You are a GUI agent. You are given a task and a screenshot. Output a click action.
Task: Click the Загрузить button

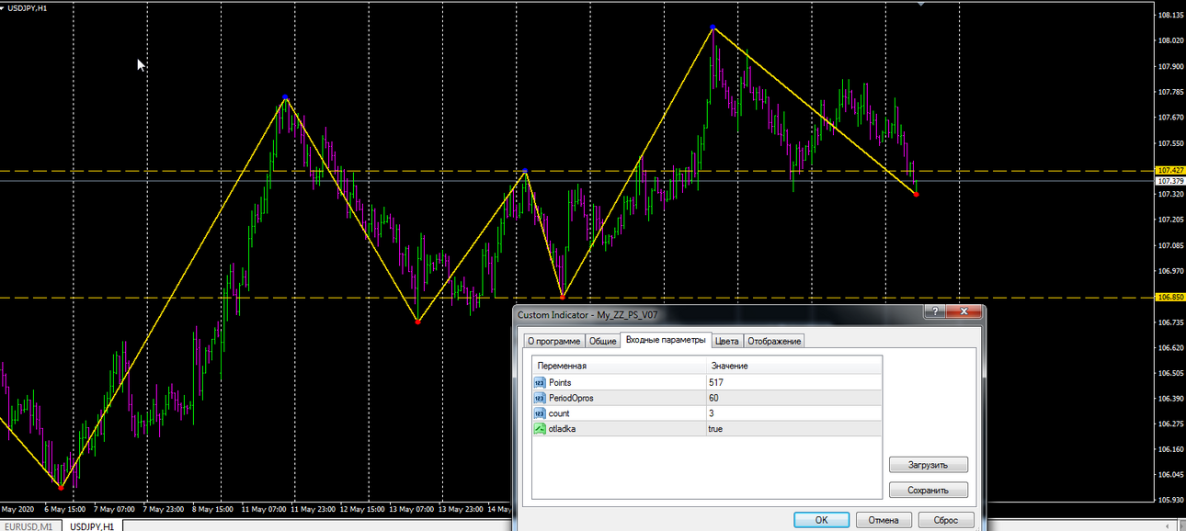click(929, 465)
